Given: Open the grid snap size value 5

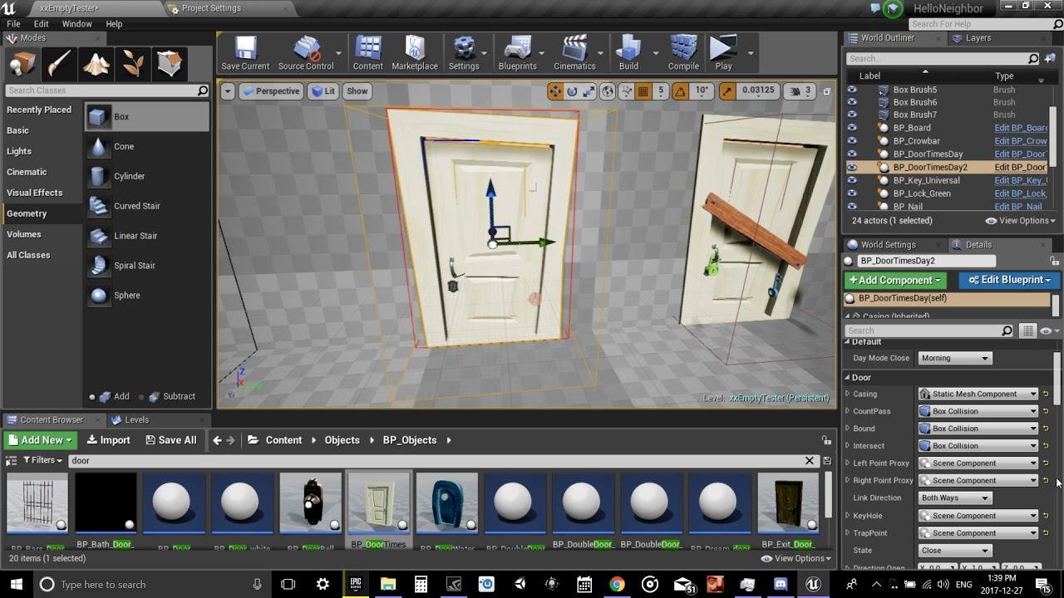Looking at the screenshot, I should click(661, 91).
